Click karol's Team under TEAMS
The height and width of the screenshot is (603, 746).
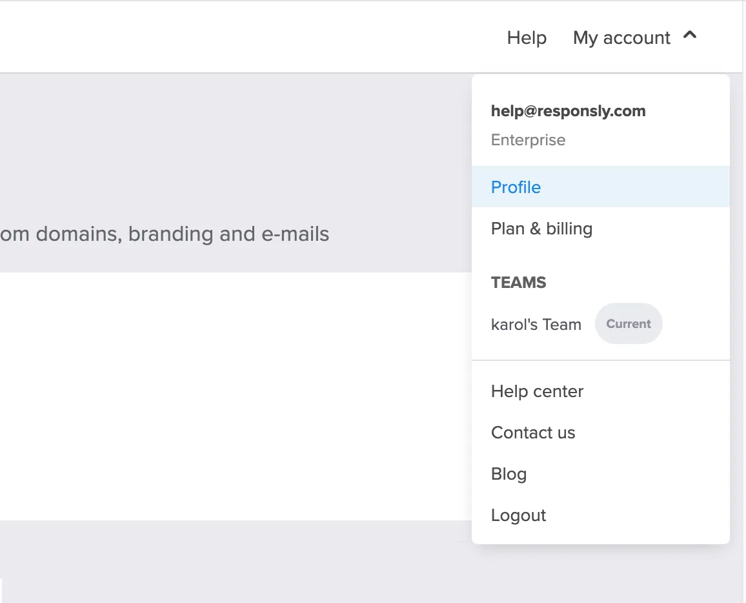coord(536,324)
